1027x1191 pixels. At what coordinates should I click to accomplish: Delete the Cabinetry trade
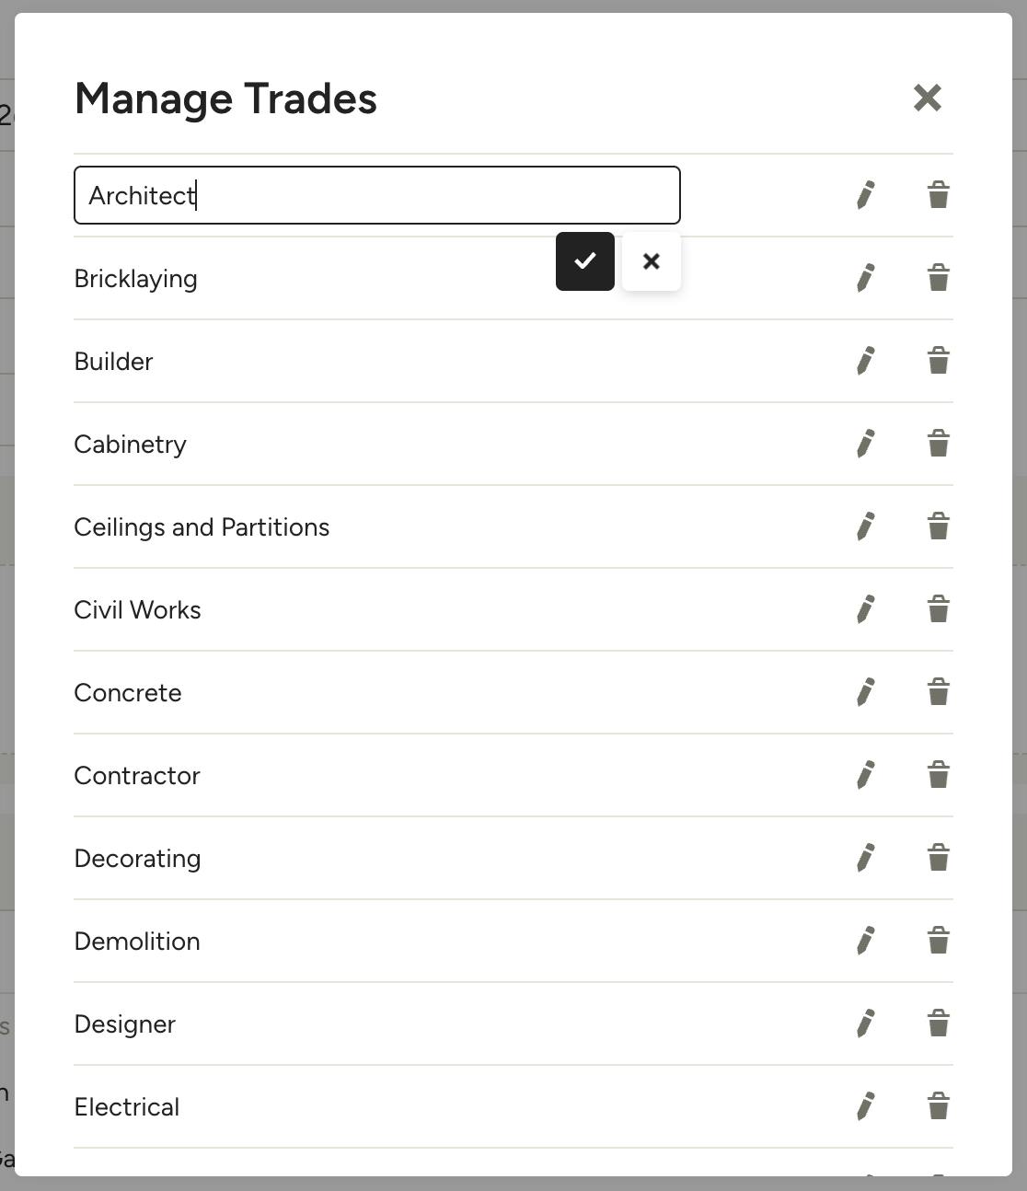tap(939, 444)
